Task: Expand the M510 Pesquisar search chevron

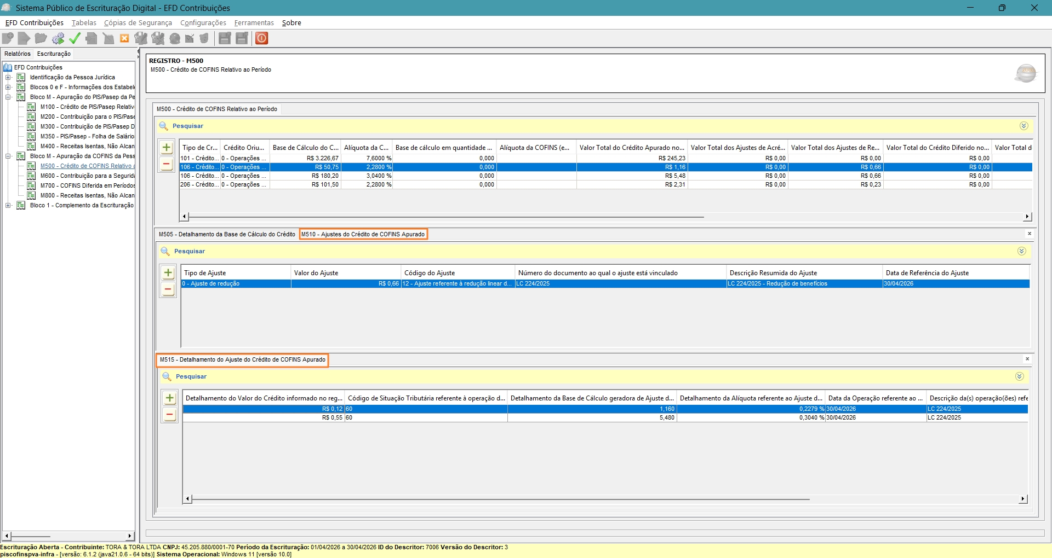Action: [x=1021, y=251]
